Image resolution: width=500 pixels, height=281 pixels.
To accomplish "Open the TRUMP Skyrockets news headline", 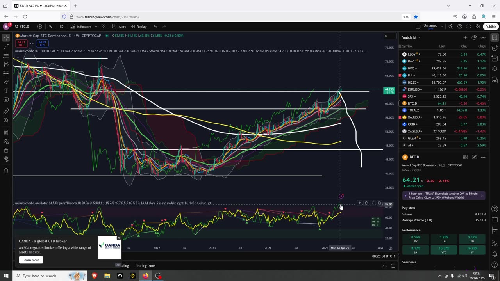I will [x=444, y=196].
